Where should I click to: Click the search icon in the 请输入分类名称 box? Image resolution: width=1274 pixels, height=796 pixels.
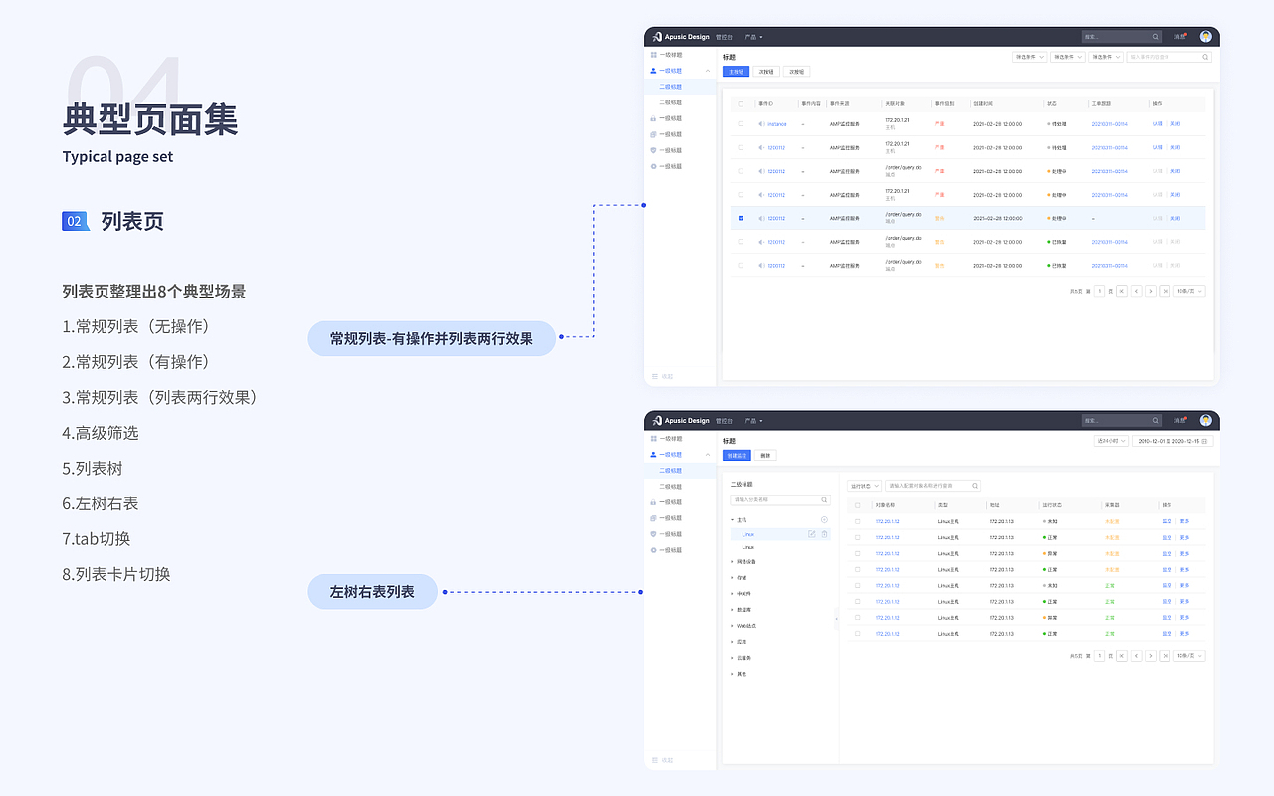click(824, 499)
